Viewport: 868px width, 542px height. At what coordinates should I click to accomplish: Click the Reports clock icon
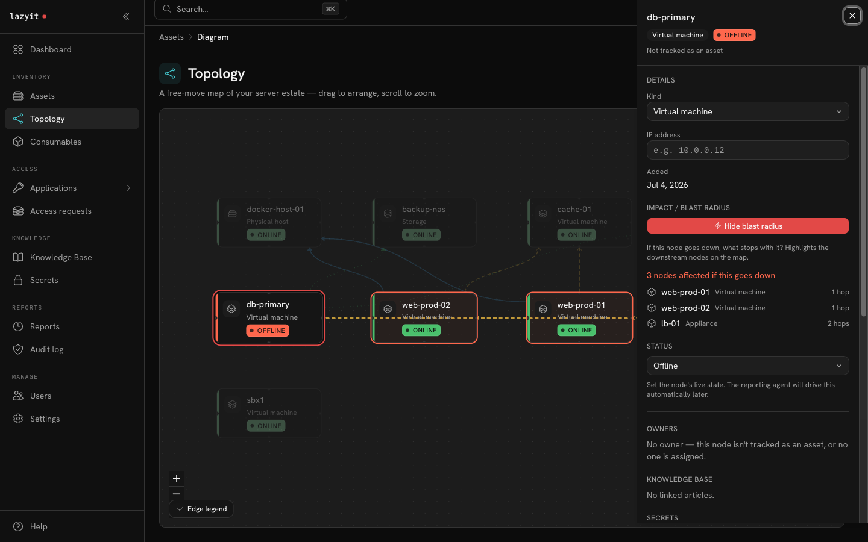[18, 326]
